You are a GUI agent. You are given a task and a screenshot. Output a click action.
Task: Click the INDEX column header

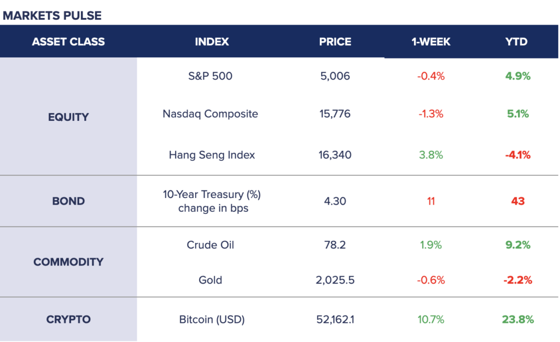click(x=212, y=42)
